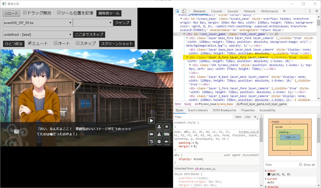Click the ひとつ戻る button

pos(14,44)
